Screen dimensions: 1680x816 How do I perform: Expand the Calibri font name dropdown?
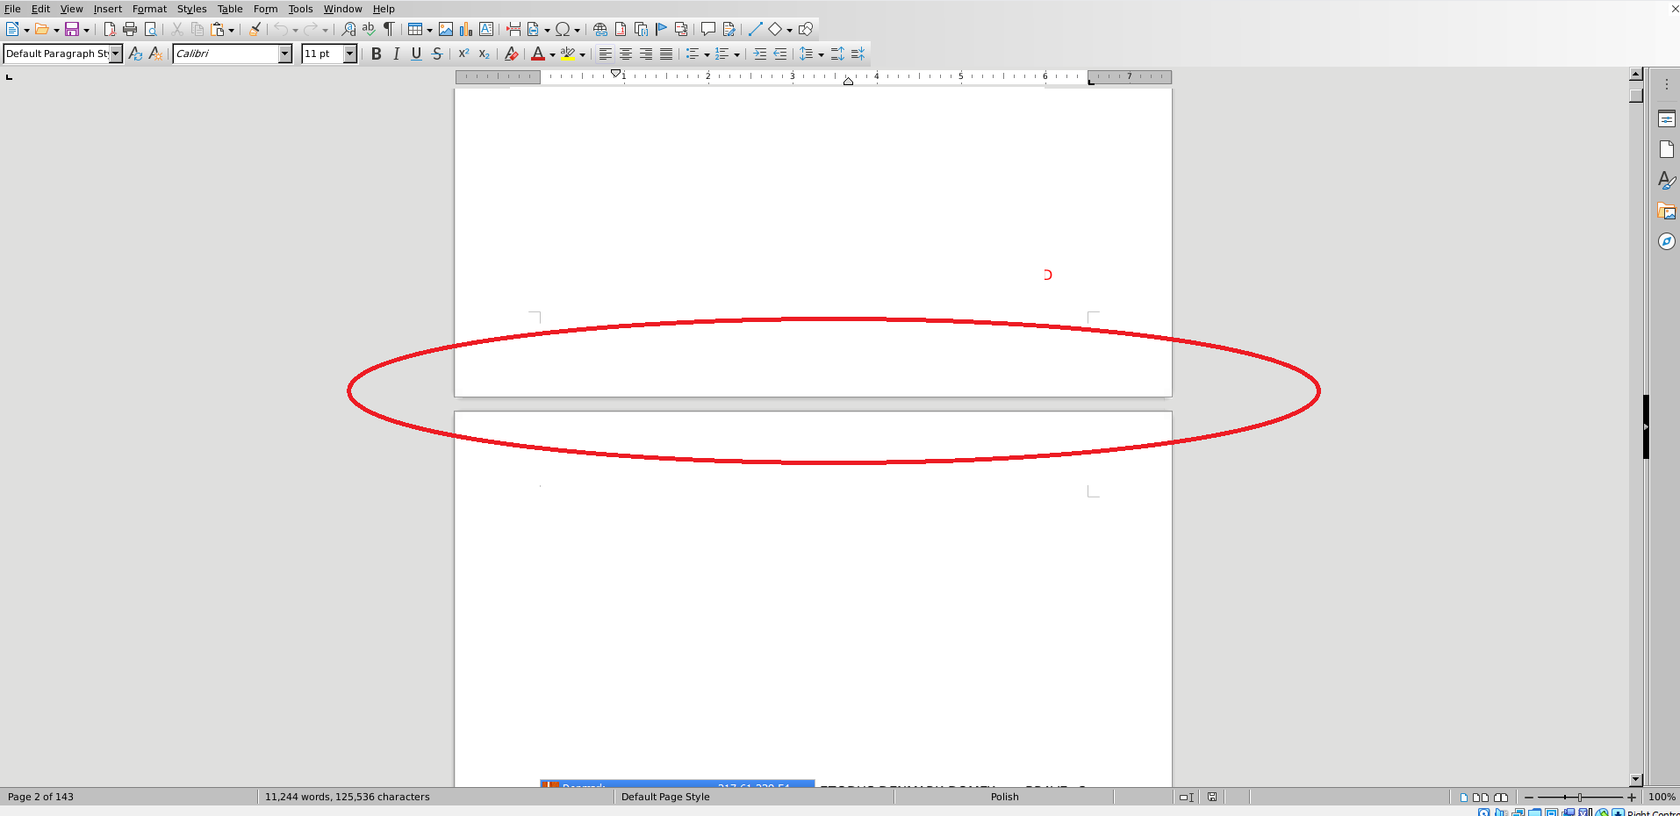284,54
